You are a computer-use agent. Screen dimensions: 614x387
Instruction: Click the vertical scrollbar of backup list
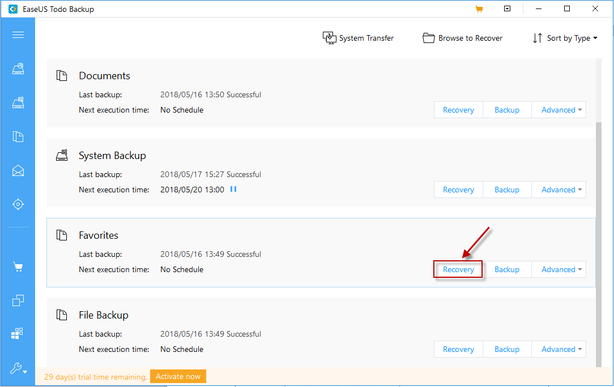point(598,244)
